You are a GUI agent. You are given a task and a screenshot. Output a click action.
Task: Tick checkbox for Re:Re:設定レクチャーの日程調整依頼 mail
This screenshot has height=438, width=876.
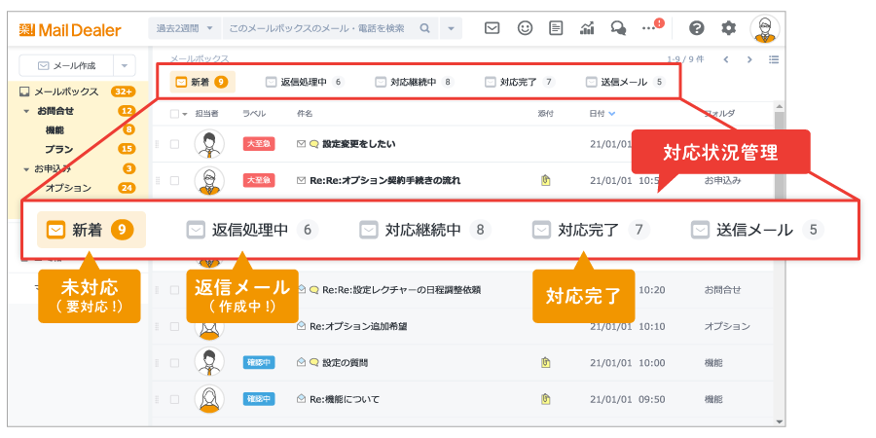tap(175, 290)
